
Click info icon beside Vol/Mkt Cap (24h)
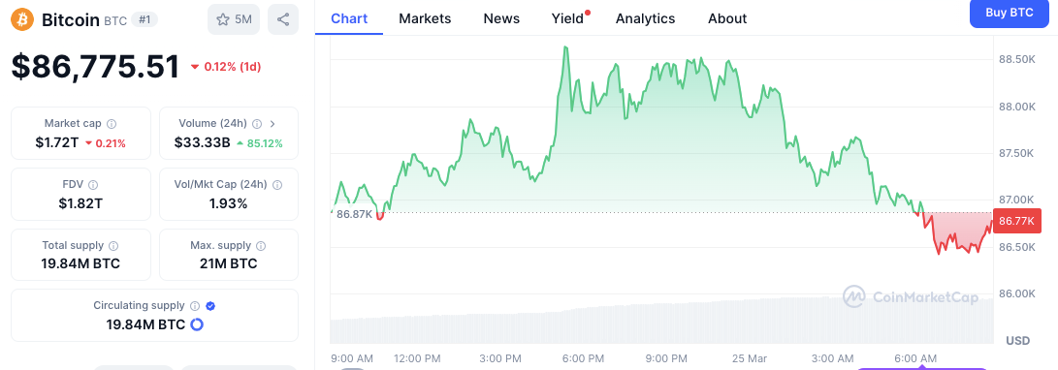click(277, 185)
